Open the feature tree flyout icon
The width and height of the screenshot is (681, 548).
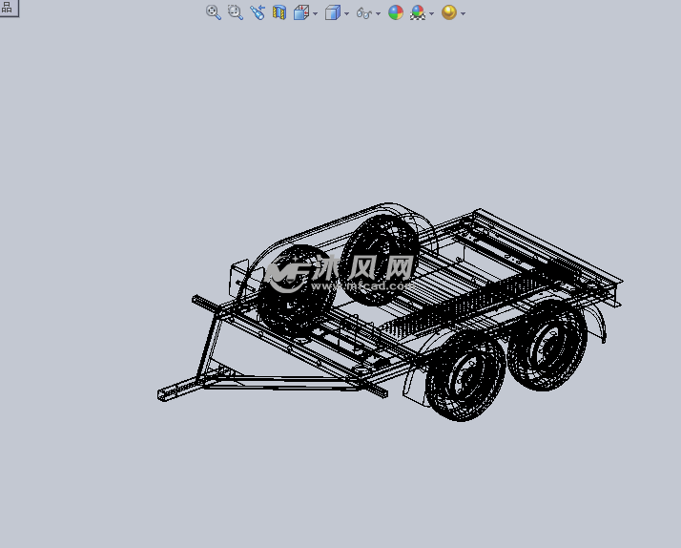(x=7, y=7)
